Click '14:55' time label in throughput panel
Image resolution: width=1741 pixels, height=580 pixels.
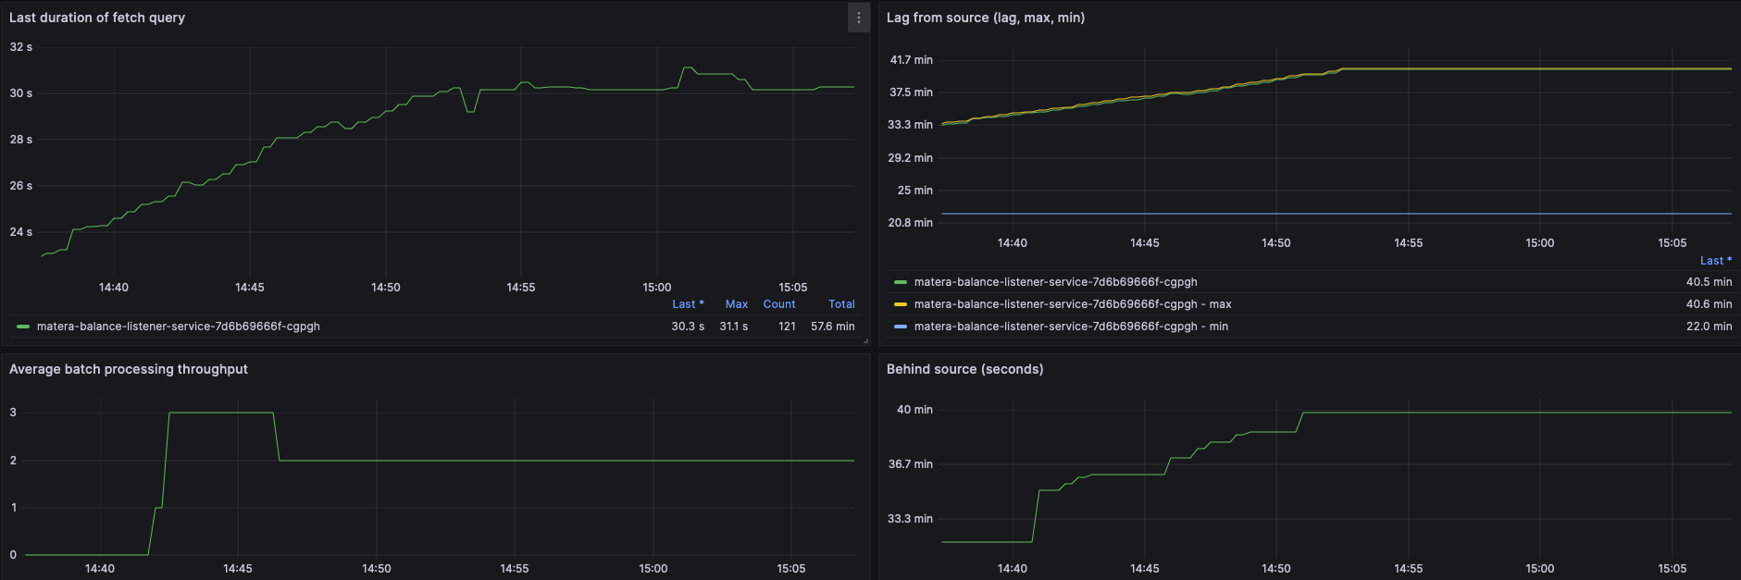coord(515,569)
